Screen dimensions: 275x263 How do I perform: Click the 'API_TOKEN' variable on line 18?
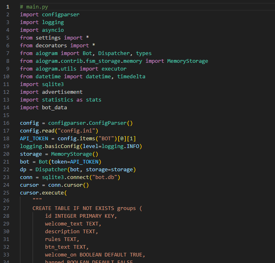[34, 138]
